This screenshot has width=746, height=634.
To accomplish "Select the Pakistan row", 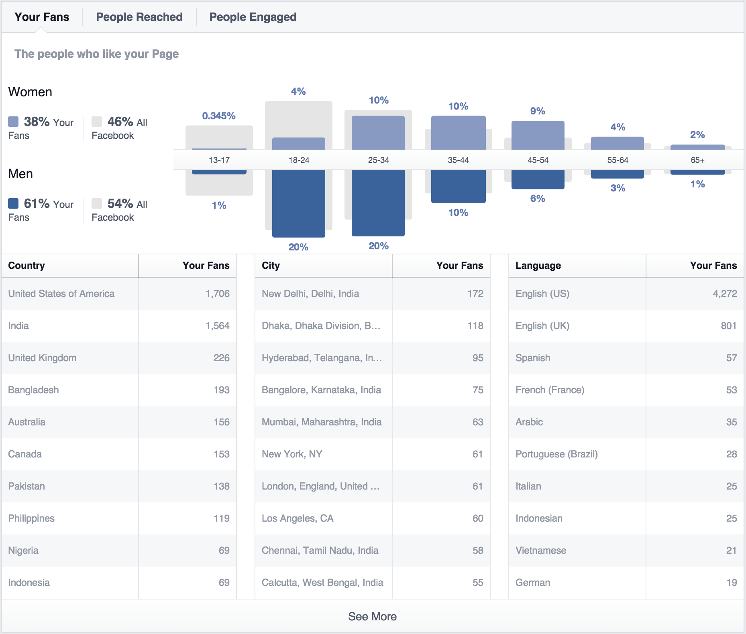I will pyautogui.click(x=119, y=486).
